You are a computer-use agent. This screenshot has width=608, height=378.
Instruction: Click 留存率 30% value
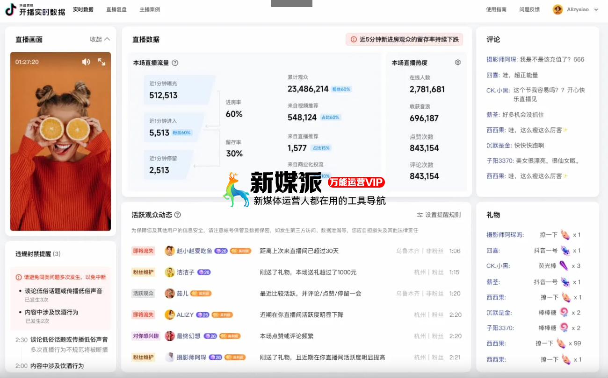[234, 154]
